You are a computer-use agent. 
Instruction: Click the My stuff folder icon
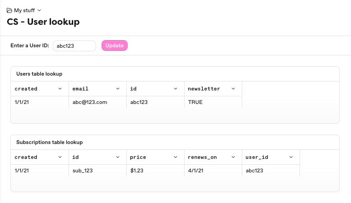click(9, 10)
